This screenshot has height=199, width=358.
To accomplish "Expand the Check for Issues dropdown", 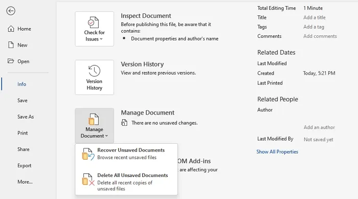I will pos(94,29).
